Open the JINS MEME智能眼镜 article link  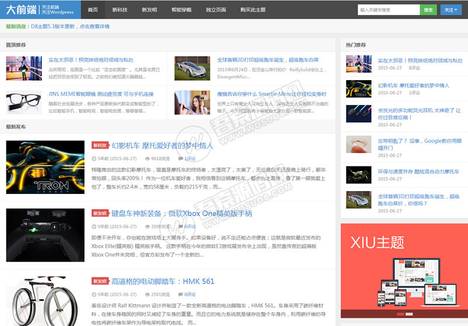click(x=101, y=94)
